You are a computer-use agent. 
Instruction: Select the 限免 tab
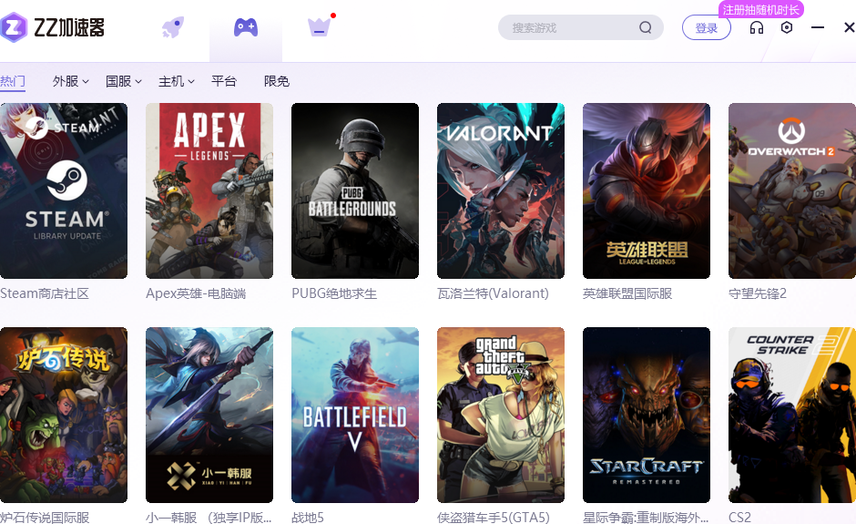tap(277, 81)
